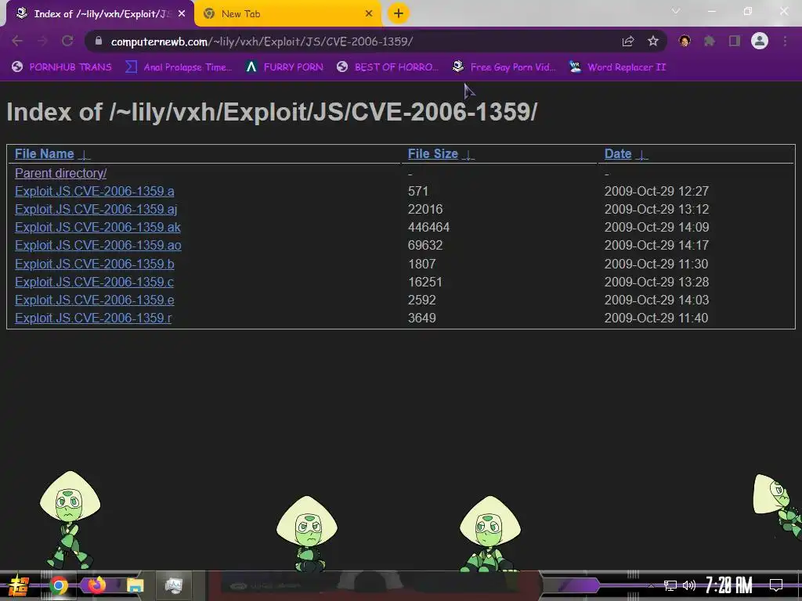The height and width of the screenshot is (601, 802).
Task: Open the Word Replacer II bookmark
Action: (x=618, y=67)
